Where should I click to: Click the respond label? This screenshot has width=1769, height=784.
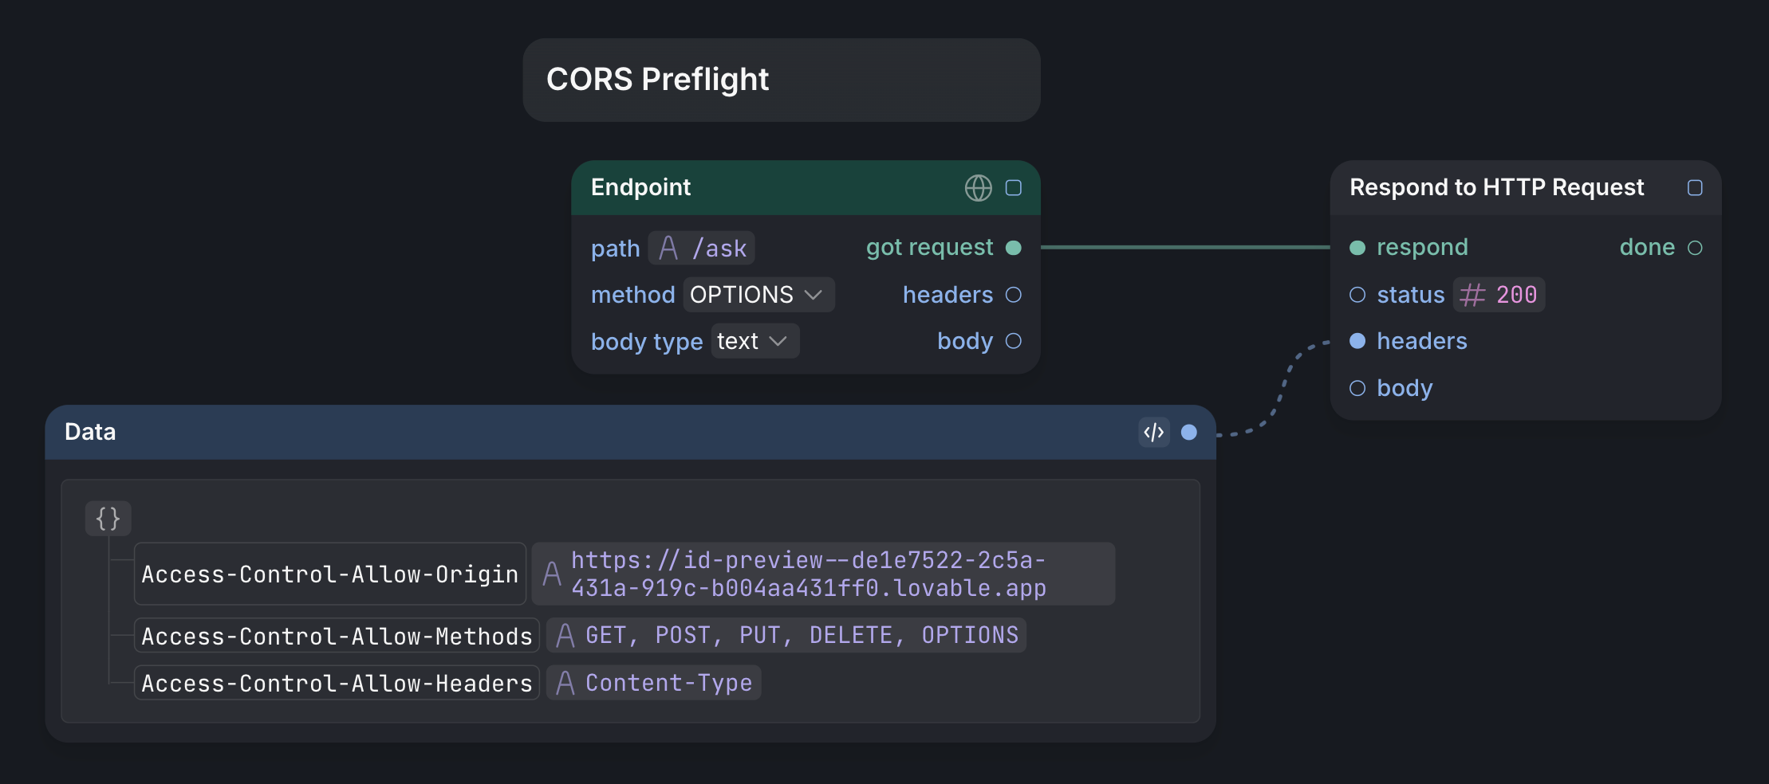coord(1422,248)
